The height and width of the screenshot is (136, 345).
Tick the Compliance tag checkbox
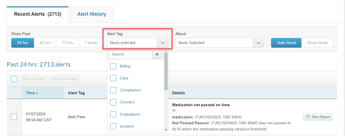coord(113,90)
